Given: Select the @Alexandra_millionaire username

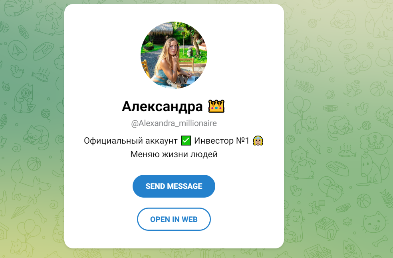Looking at the screenshot, I should [174, 123].
